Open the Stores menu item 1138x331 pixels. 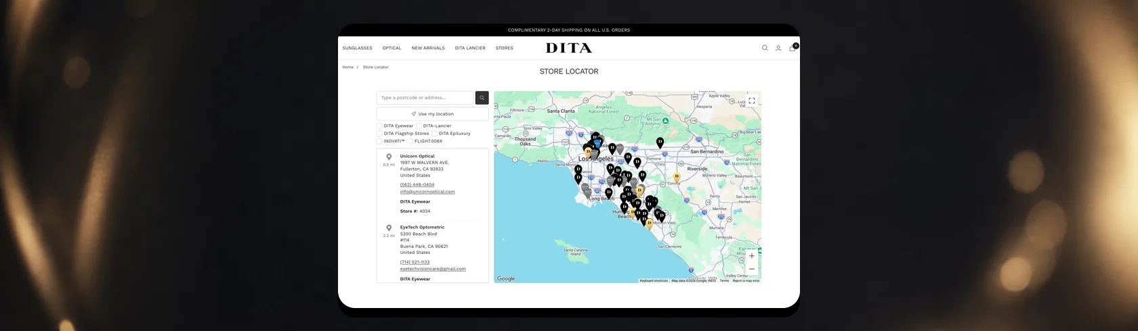[x=504, y=48]
